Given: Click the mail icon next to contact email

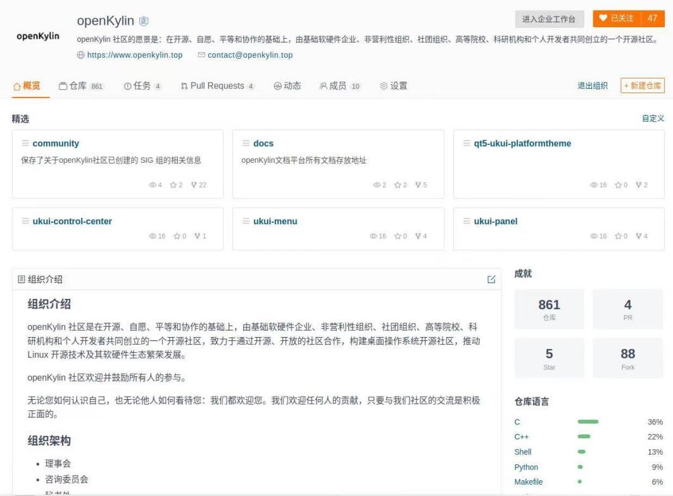Looking at the screenshot, I should tap(201, 54).
